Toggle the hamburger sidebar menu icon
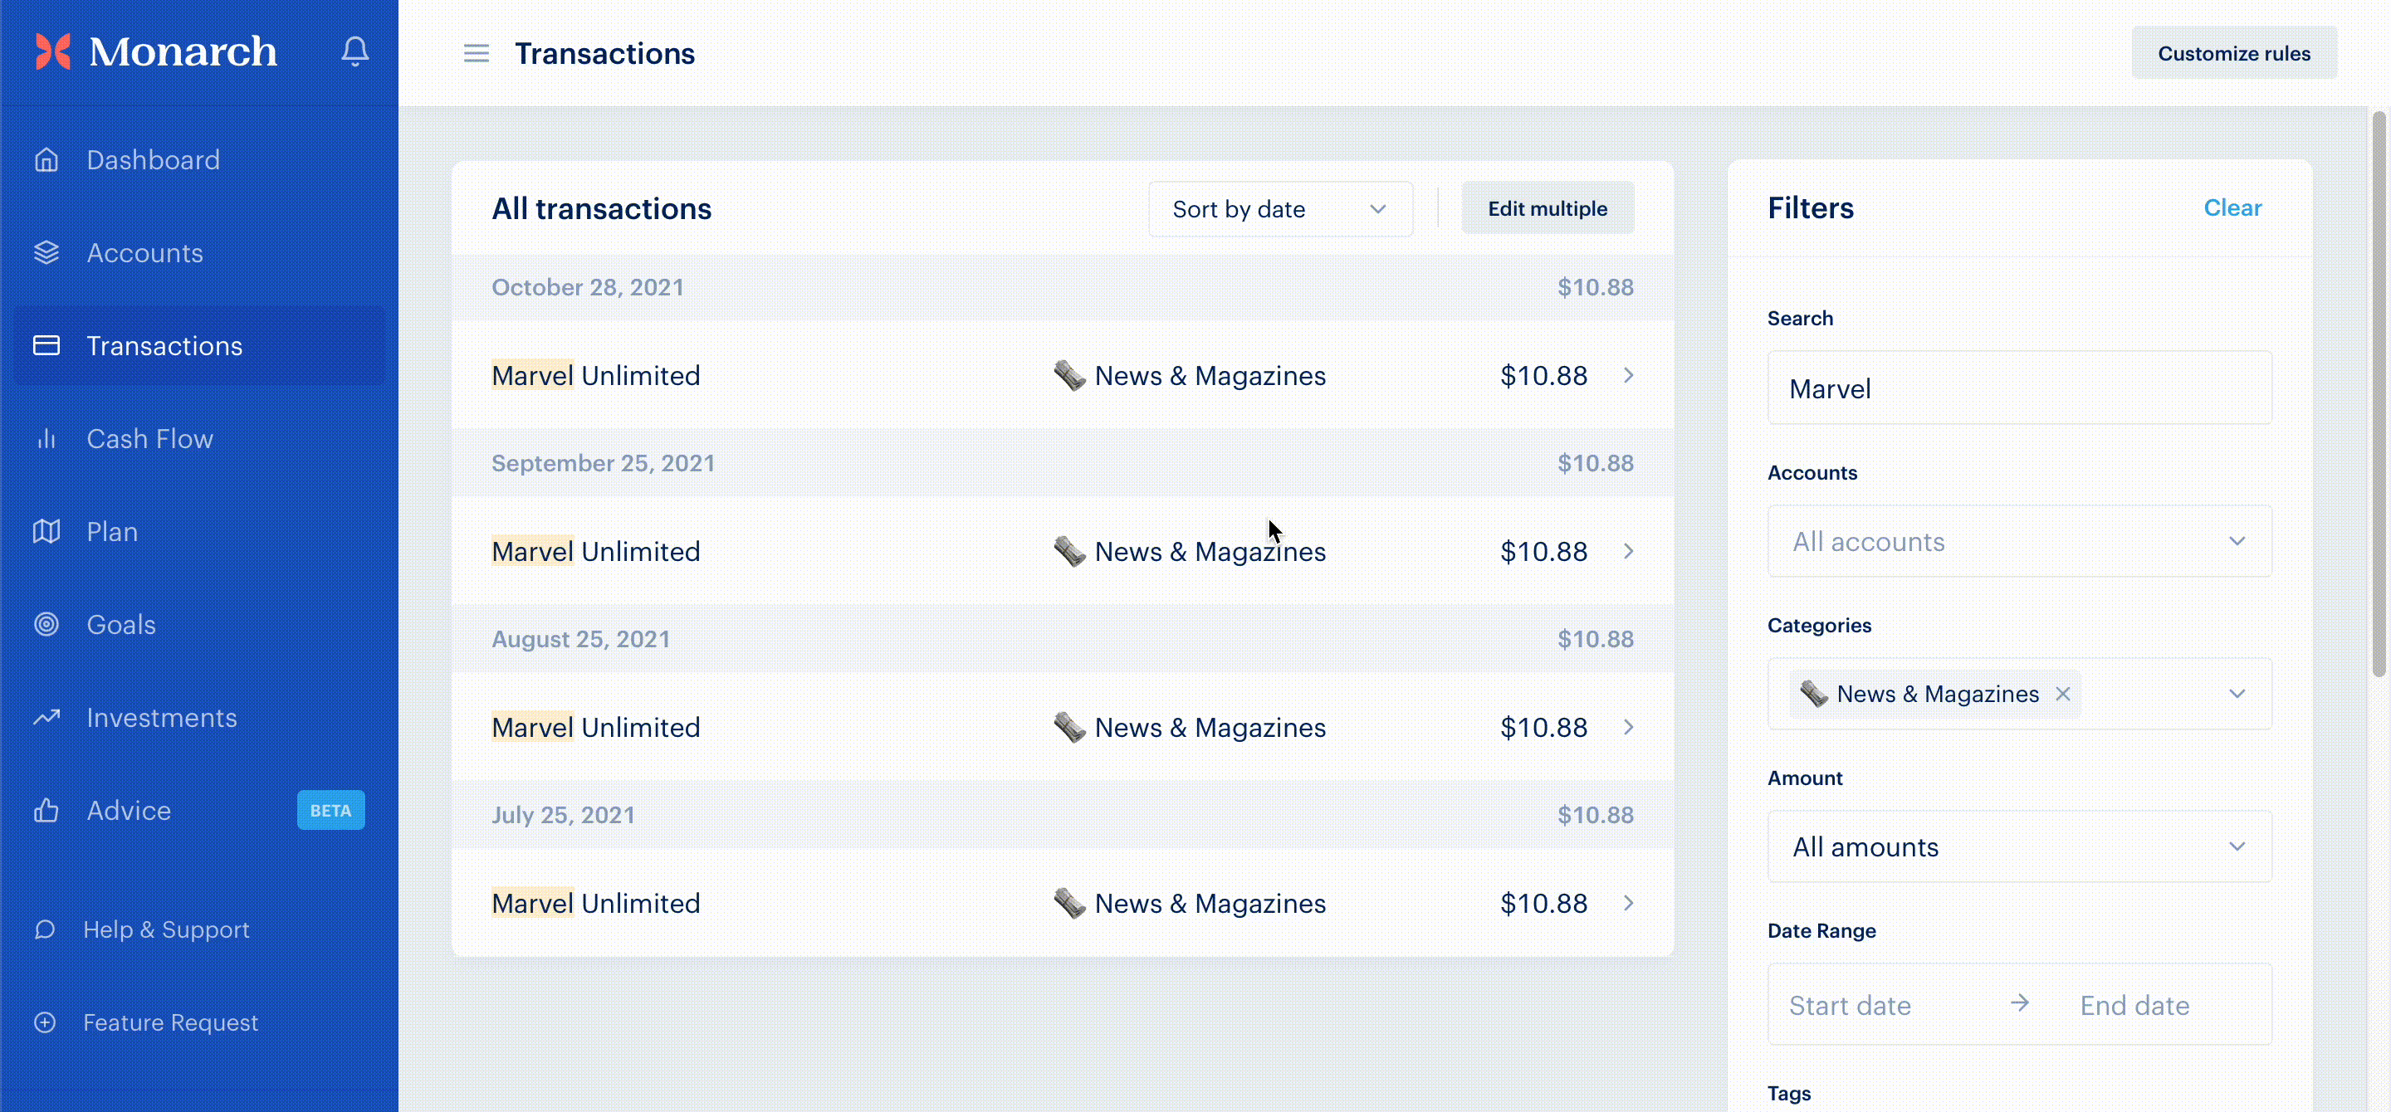Viewport: 2391px width, 1112px height. pyautogui.click(x=477, y=54)
